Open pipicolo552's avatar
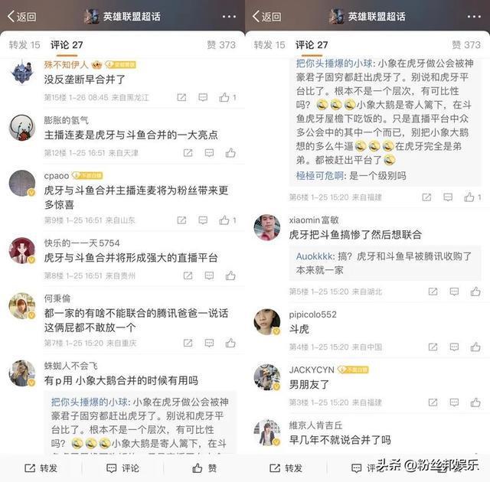This screenshot has width=490, height=482. pos(267,322)
